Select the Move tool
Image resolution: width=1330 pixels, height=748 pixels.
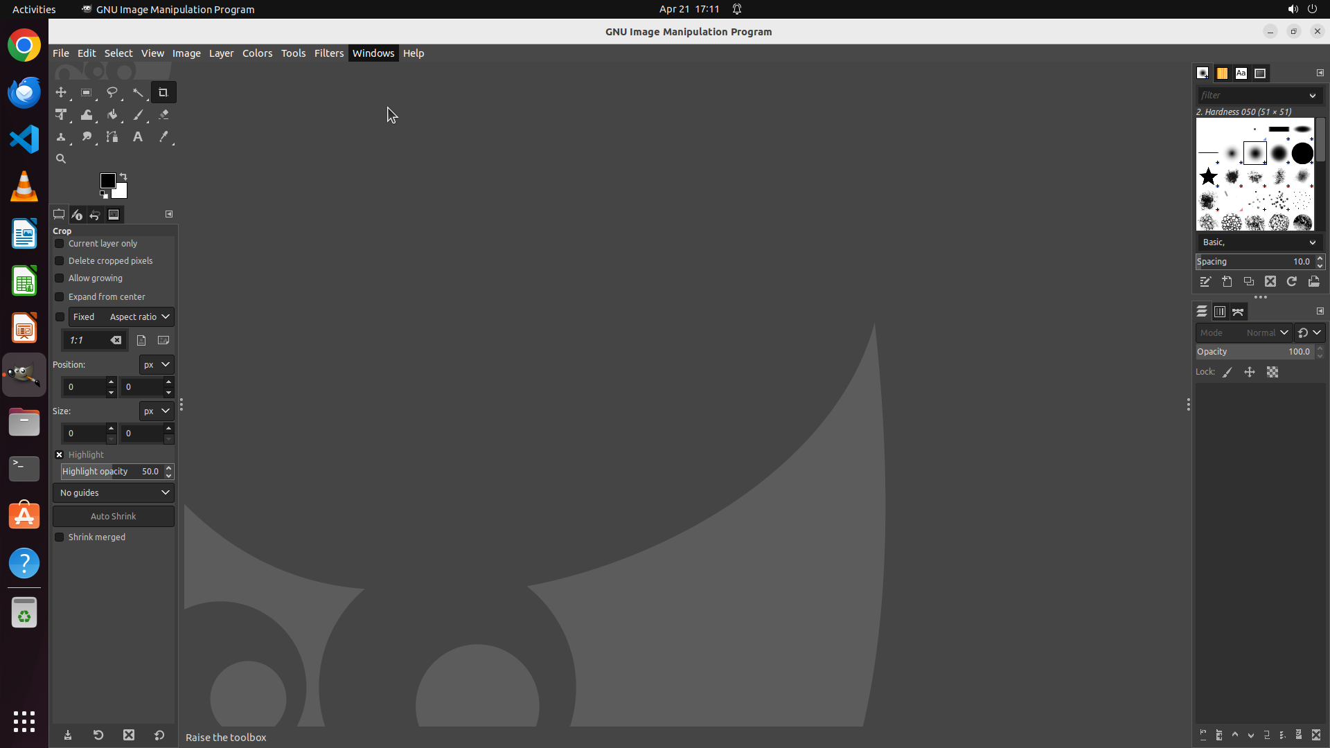click(61, 93)
